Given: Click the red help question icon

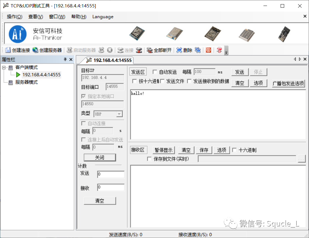Looking at the screenshot, I should tap(219, 50).
